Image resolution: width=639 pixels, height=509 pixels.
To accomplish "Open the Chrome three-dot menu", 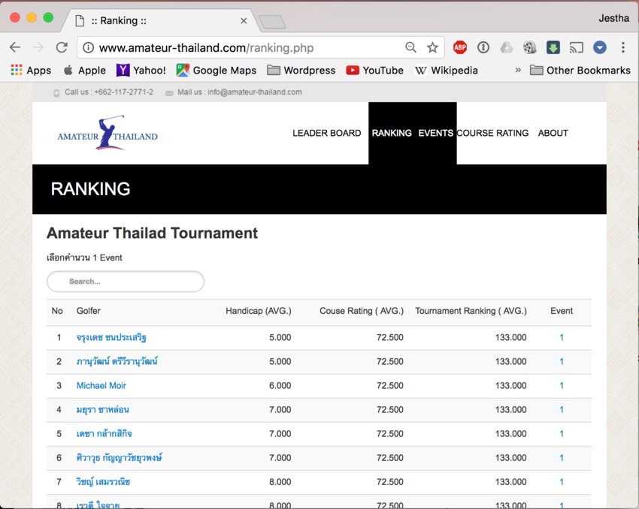I will coord(622,47).
